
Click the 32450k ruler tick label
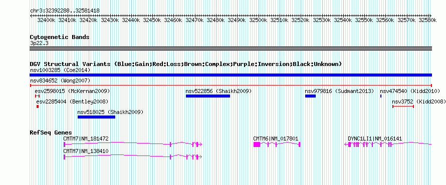[x=153, y=20]
